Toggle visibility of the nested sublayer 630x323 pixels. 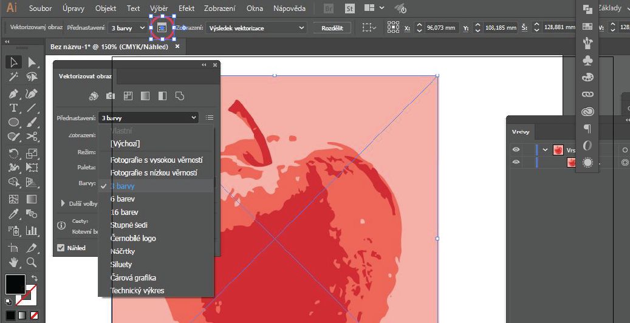pos(516,162)
